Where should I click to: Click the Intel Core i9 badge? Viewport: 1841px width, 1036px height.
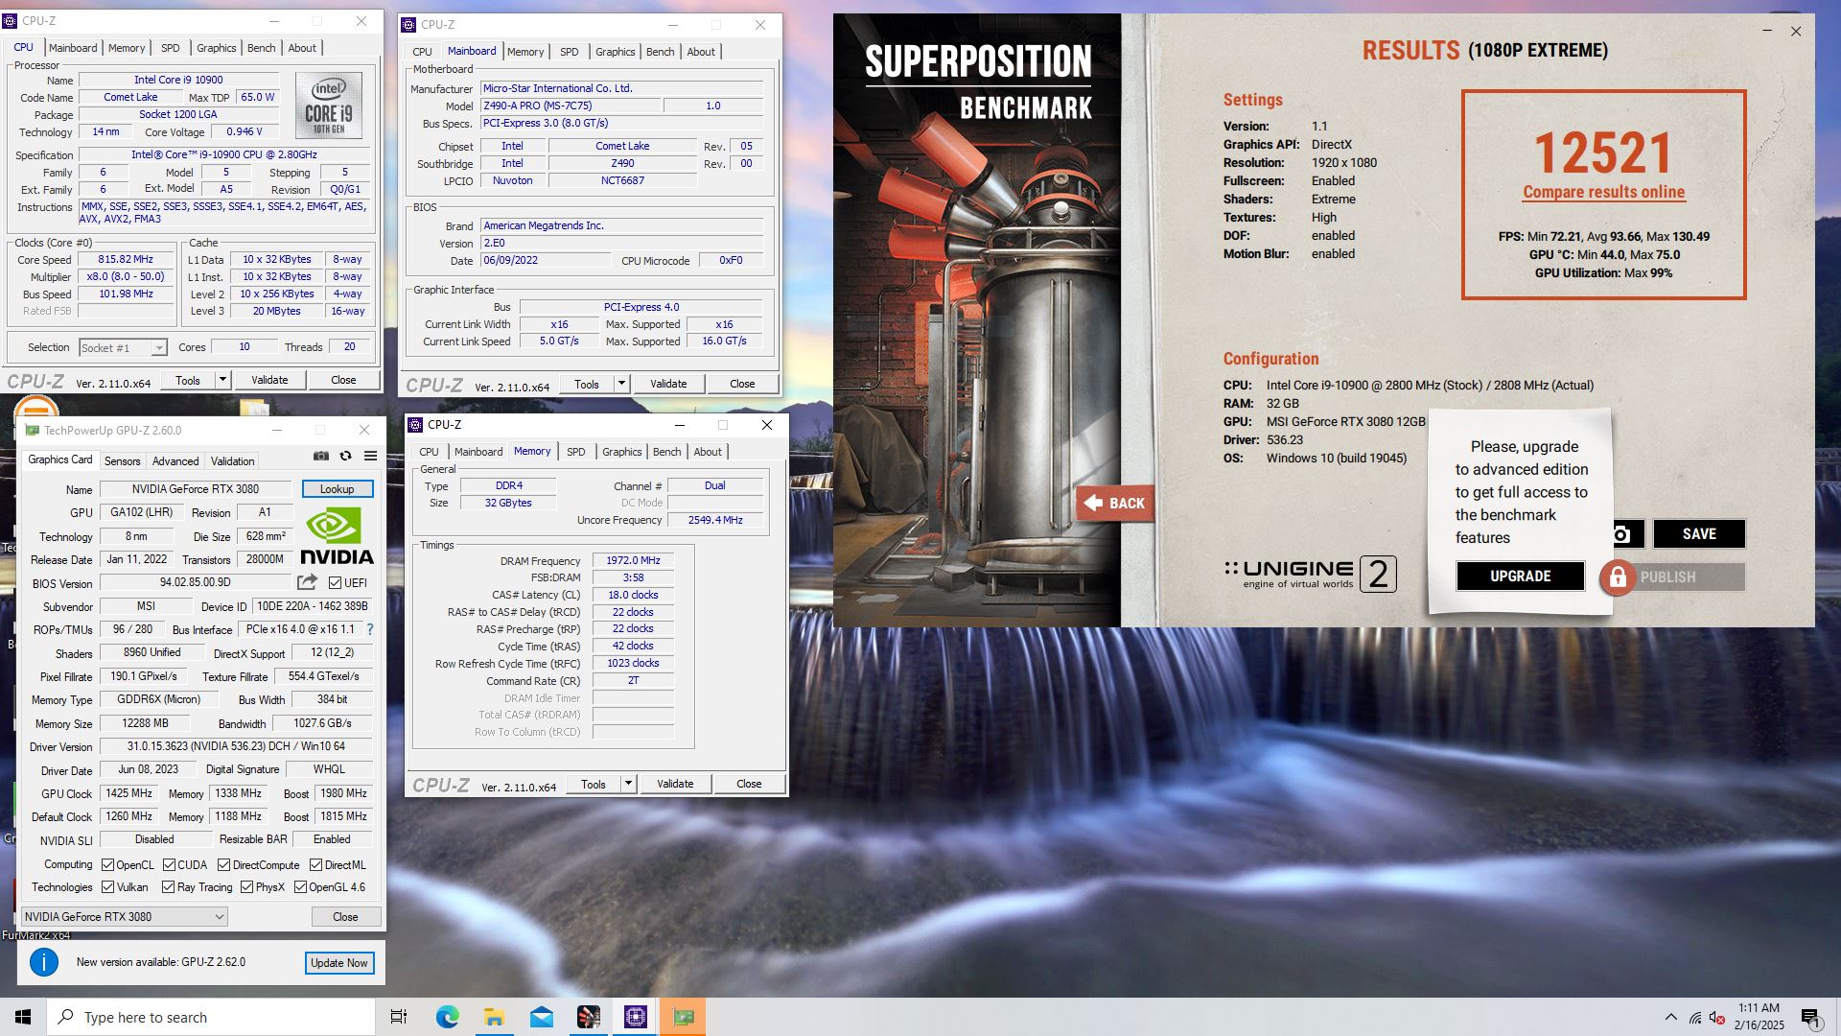point(329,106)
